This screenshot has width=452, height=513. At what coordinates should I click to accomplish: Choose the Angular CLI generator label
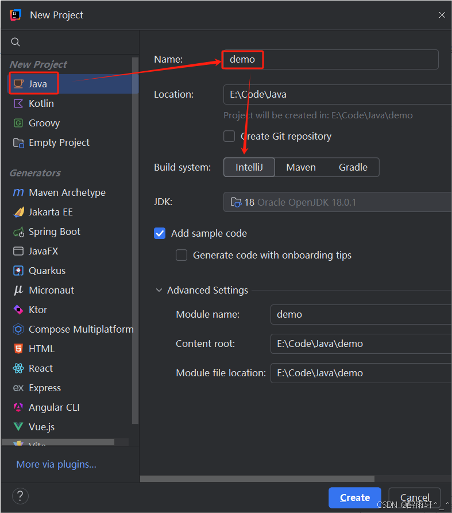click(54, 407)
